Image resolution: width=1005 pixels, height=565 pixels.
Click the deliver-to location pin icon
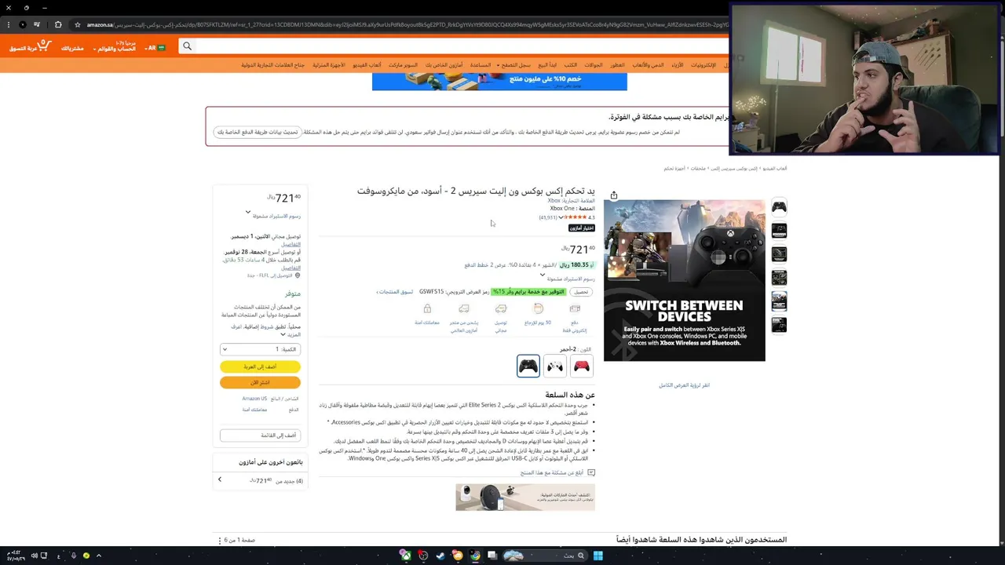pos(298,275)
